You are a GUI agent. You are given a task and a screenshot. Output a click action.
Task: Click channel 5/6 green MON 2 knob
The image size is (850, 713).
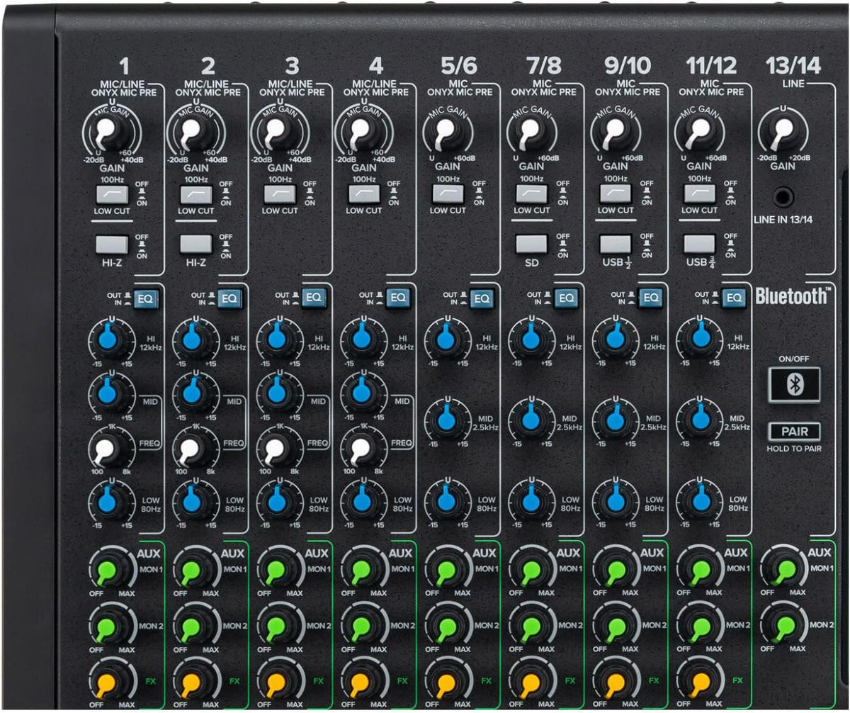point(446,626)
